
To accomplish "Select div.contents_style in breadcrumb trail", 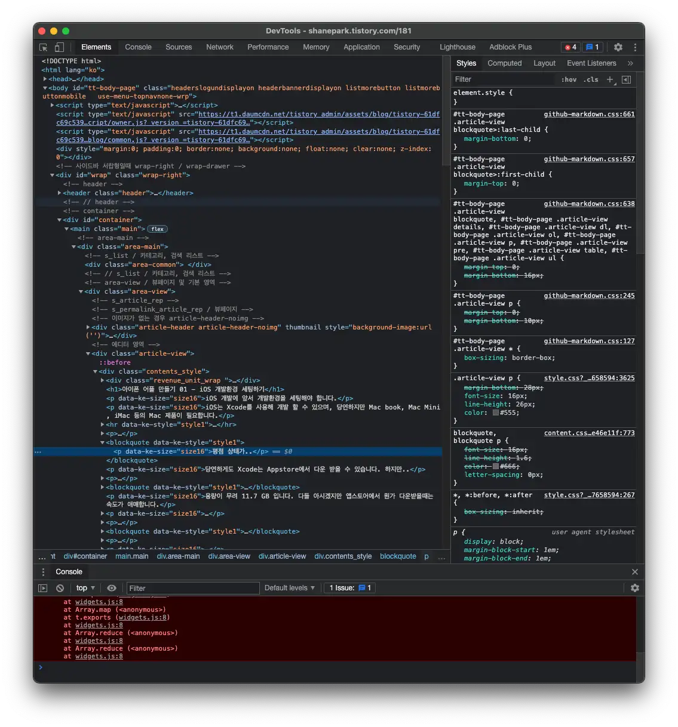I will [343, 556].
